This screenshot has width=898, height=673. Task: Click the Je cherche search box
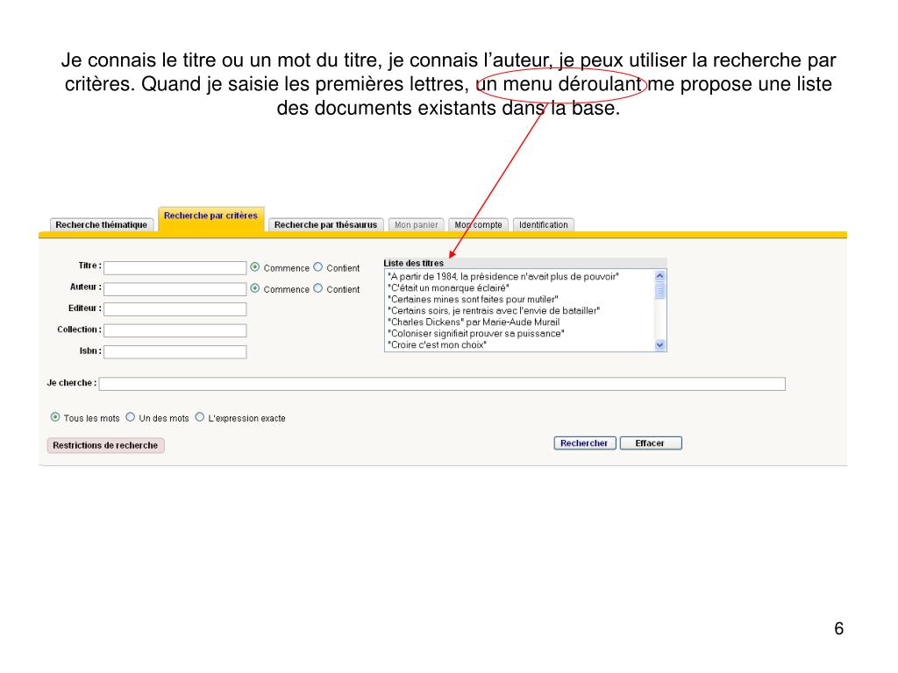(442, 384)
